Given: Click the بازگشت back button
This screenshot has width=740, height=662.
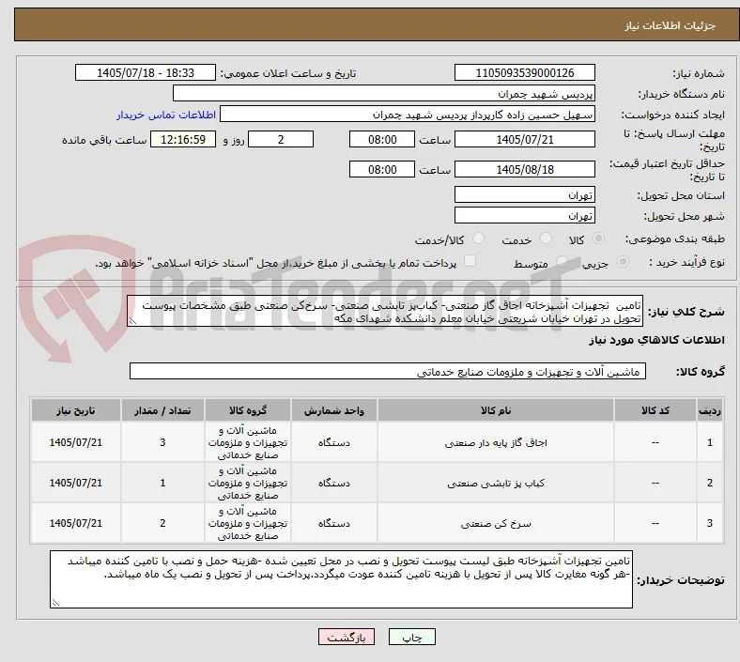Looking at the screenshot, I should [x=347, y=638].
